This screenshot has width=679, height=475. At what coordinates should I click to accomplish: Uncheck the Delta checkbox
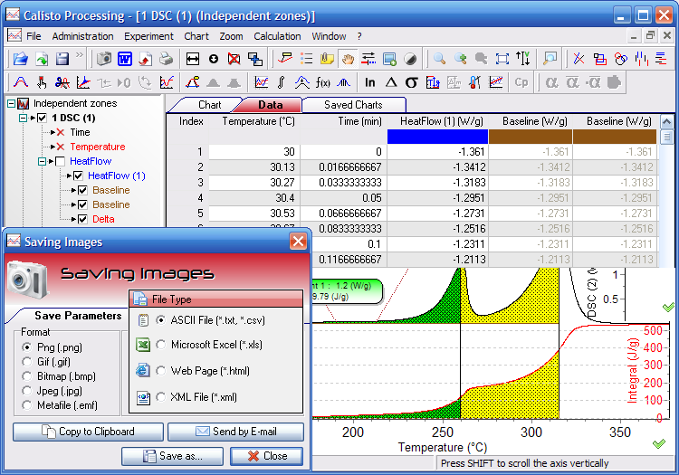point(82,219)
